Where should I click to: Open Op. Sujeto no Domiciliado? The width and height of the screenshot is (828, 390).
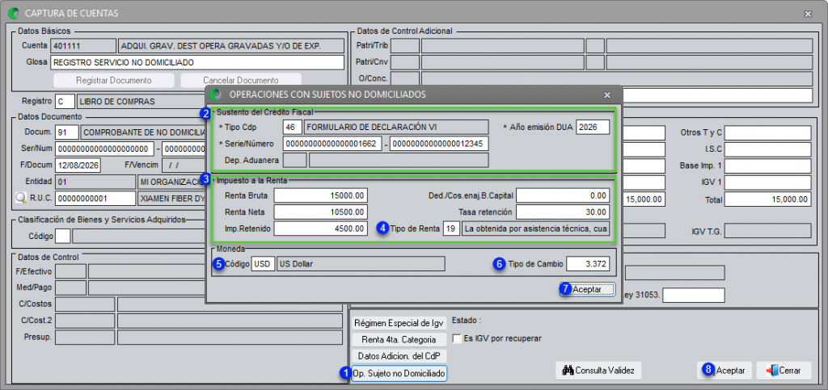[399, 374]
